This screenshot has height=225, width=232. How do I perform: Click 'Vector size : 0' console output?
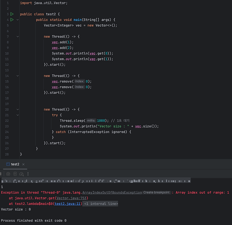(x=16, y=210)
